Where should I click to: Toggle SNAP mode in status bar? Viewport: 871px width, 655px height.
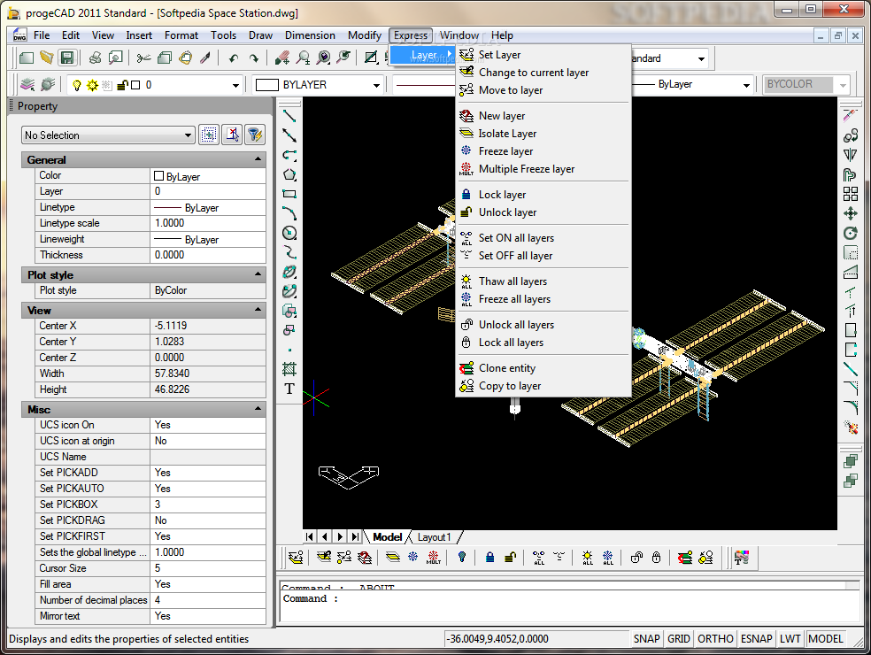646,639
